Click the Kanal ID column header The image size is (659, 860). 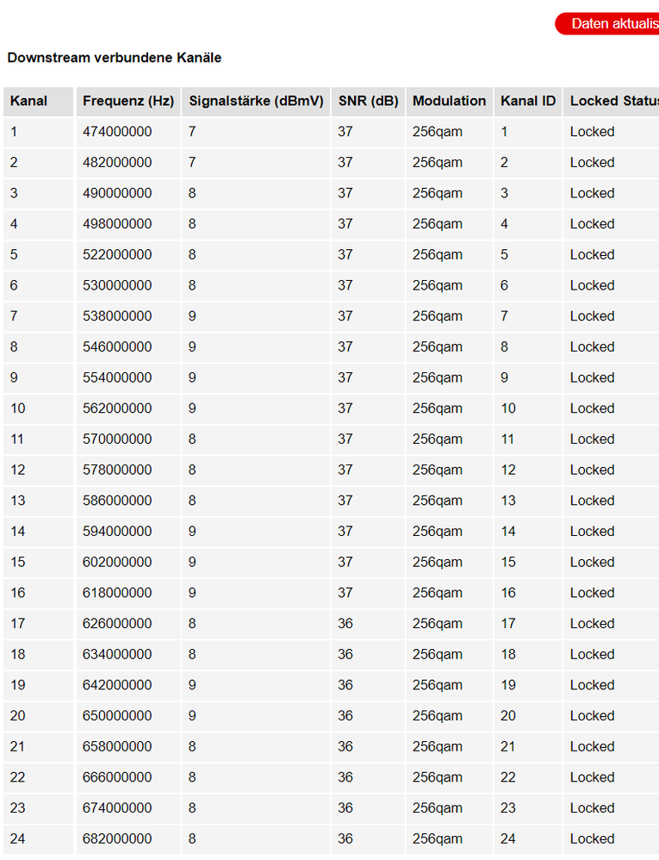click(528, 101)
